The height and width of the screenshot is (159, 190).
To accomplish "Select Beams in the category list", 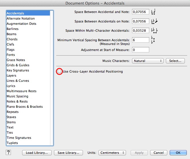I will (x=11, y=34).
